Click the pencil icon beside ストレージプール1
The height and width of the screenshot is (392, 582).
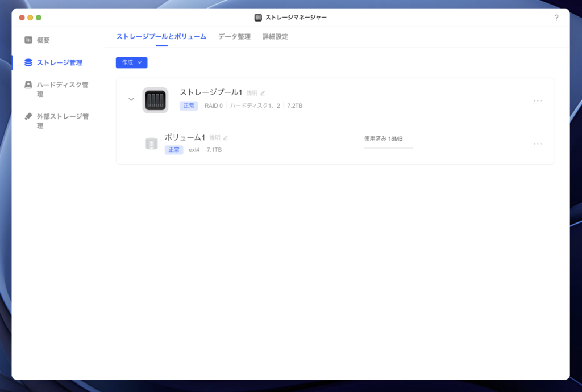[x=263, y=93]
